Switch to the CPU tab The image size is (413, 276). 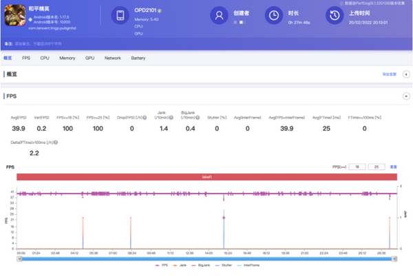tap(45, 59)
